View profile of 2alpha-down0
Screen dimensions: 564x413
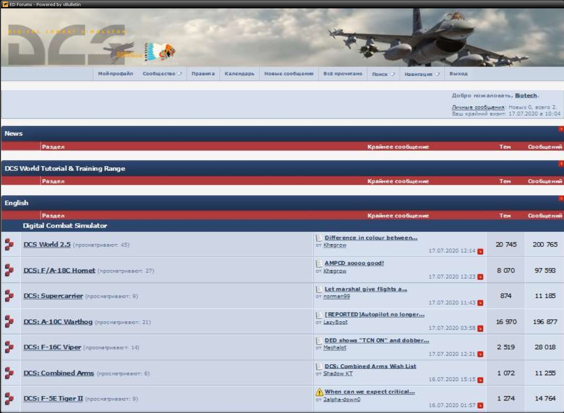pos(342,399)
